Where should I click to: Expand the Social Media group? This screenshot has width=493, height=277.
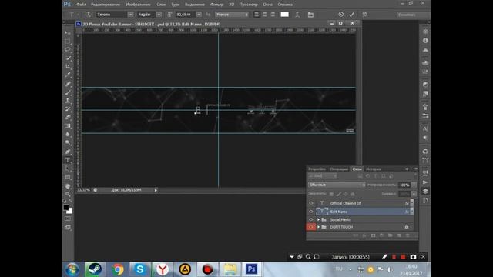point(318,219)
